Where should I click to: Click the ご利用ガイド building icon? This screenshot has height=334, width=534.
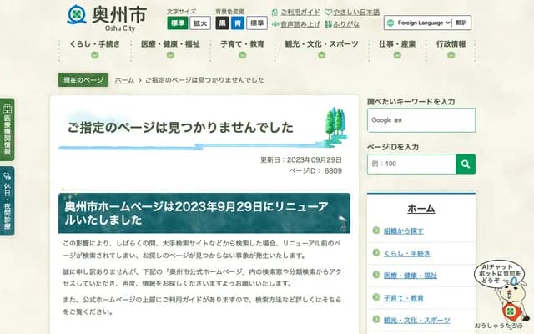(275, 13)
